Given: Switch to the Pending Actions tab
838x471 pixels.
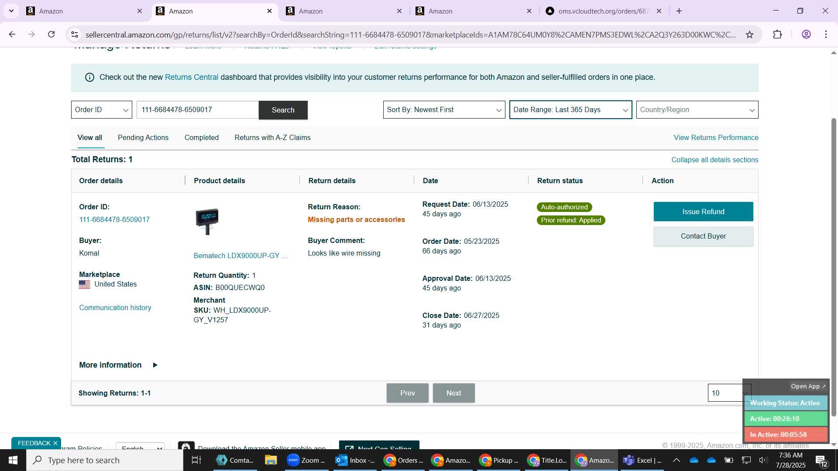Looking at the screenshot, I should point(143,137).
